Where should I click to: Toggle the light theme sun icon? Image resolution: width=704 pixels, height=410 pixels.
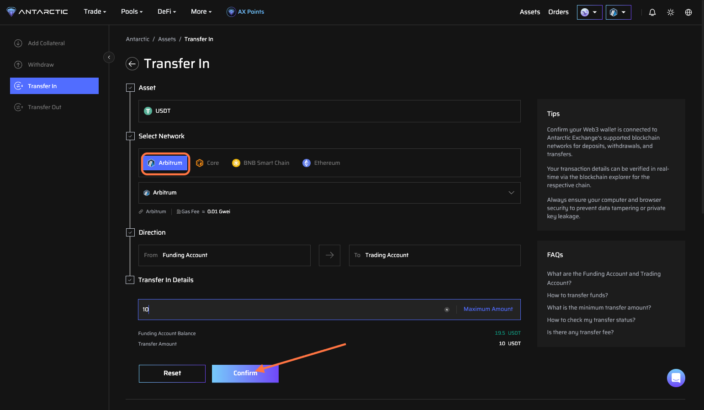671,12
